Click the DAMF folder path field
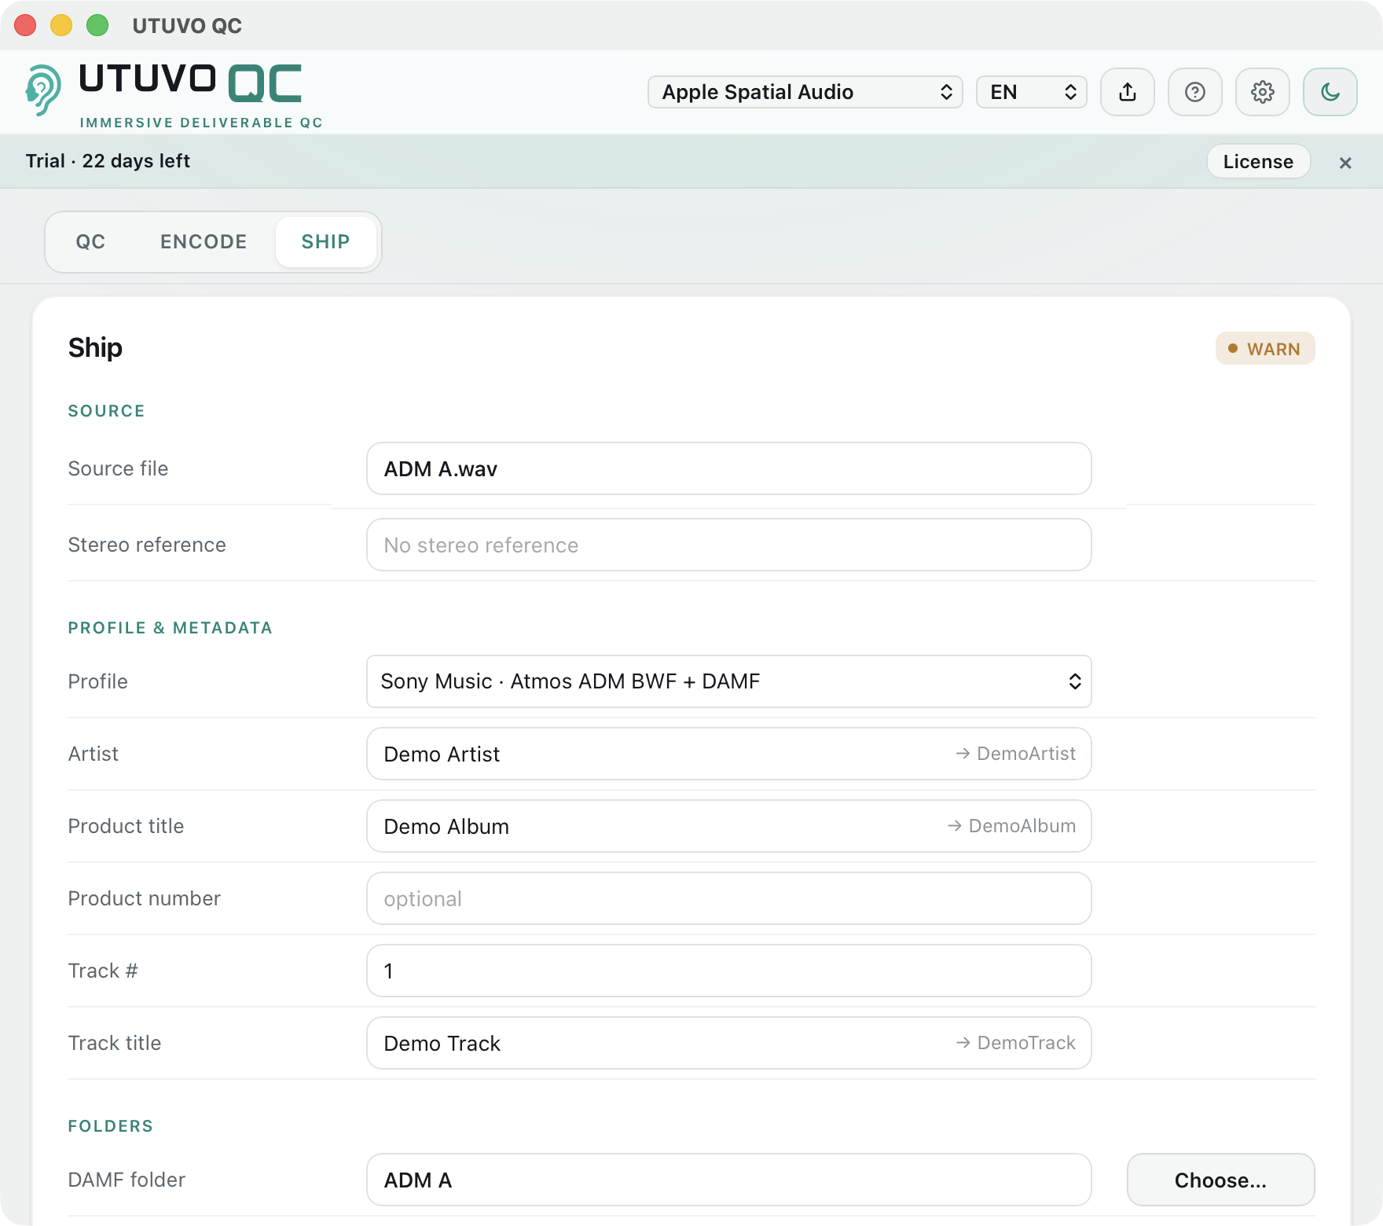Image resolution: width=1383 pixels, height=1226 pixels. [729, 1180]
